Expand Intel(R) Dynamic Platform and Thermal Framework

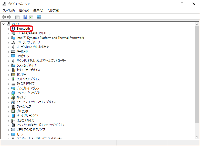8,38
